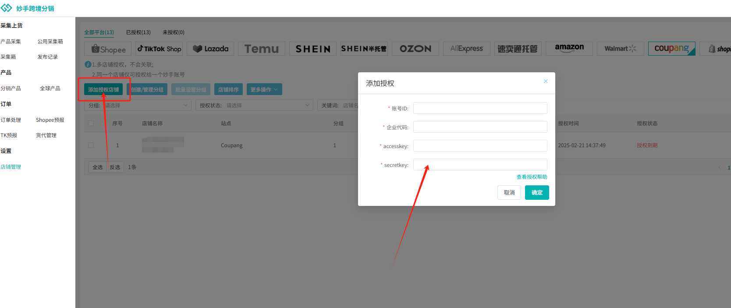Close the 添加授权 dialog with X

click(546, 81)
